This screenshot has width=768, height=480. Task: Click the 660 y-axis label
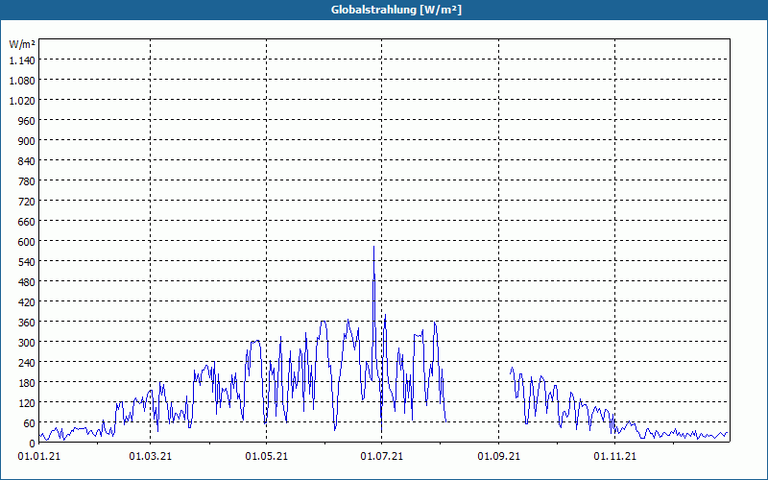27,222
